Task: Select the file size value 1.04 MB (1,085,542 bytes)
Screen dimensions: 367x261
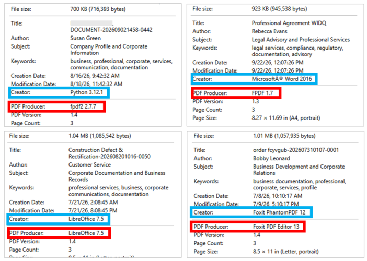Action: click(x=100, y=136)
